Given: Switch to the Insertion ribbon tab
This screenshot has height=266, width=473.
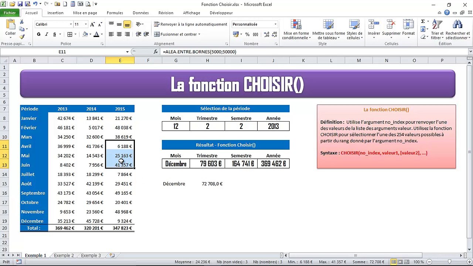Looking at the screenshot, I should click(x=55, y=13).
